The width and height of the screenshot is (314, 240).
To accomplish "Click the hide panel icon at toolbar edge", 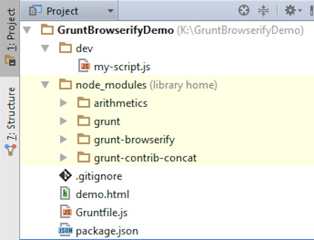I will click(311, 10).
